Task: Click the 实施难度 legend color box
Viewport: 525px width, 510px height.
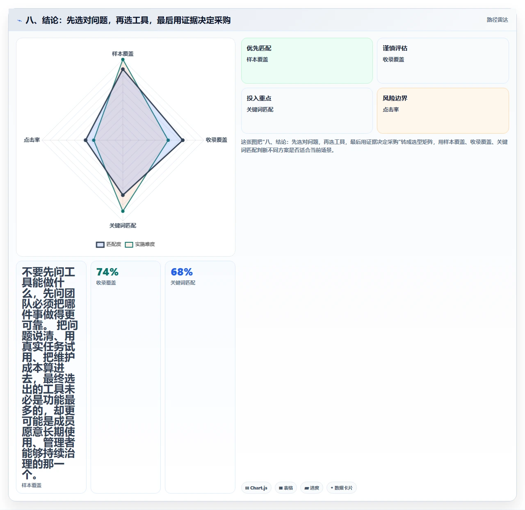Action: point(129,245)
